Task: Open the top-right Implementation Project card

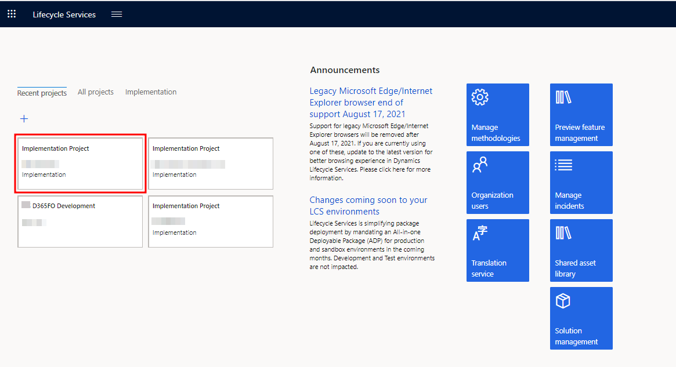Action: 211,163
